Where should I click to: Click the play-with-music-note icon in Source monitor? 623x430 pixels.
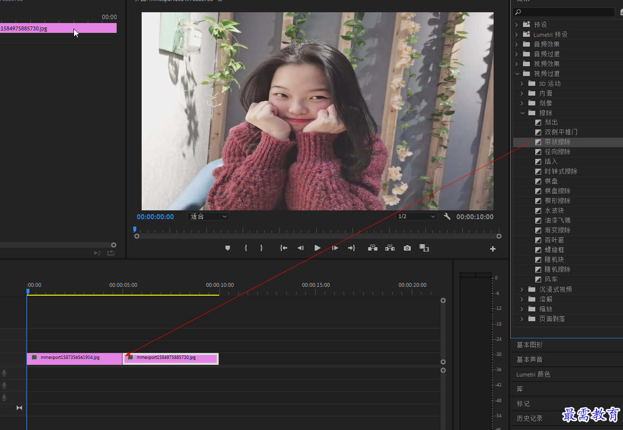(97, 253)
